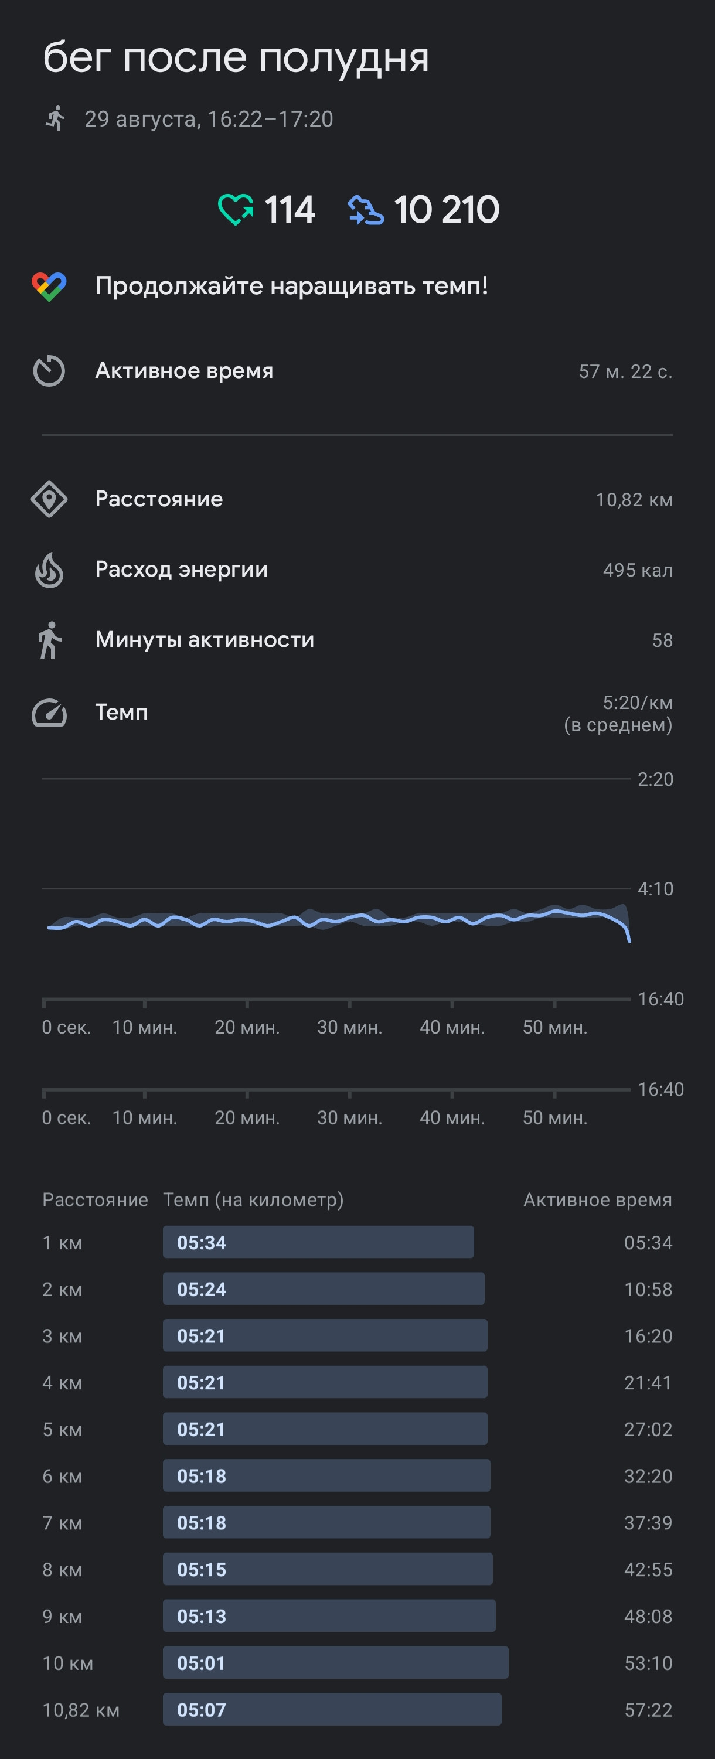The image size is (715, 1759).
Task: Select the 05:07 pace bar for 10,82 км
Action: pyautogui.click(x=332, y=1709)
